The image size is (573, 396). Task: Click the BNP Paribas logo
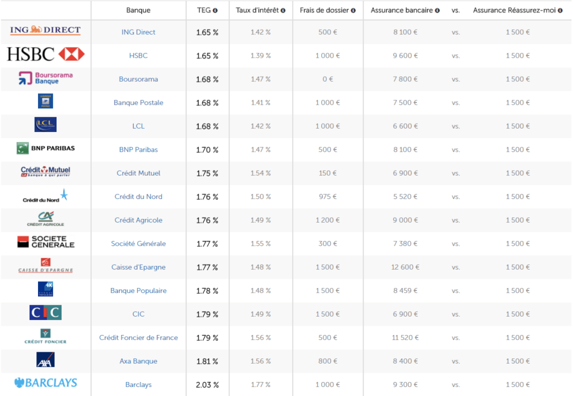(45, 148)
